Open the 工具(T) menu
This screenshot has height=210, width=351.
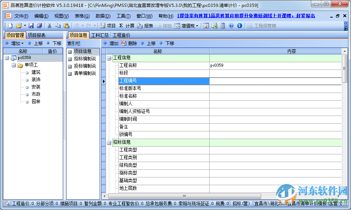coord(123,16)
